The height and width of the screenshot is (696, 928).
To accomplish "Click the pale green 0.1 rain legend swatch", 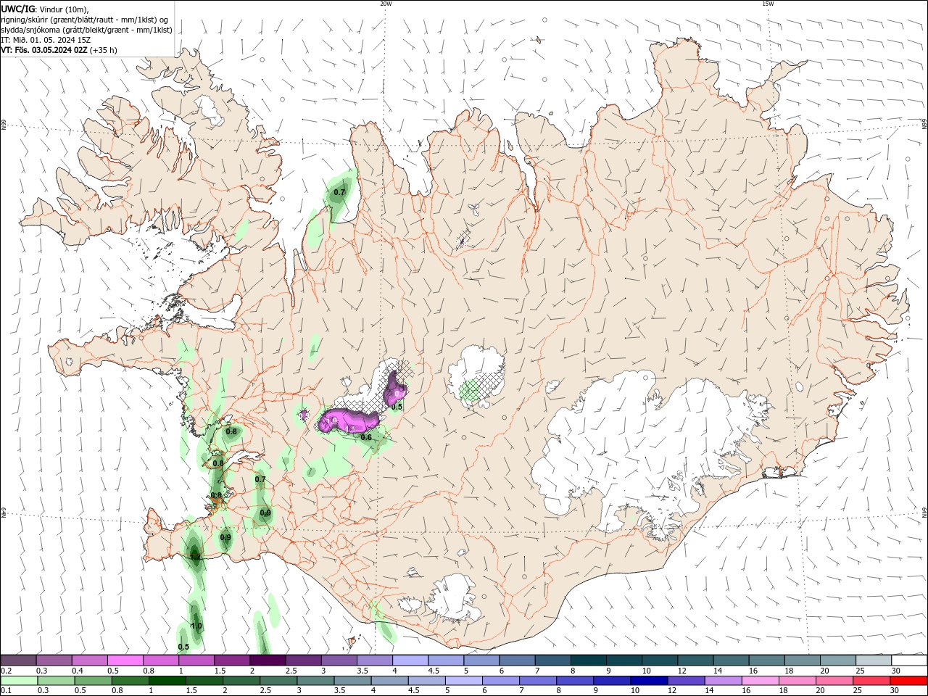I will 19,681.
